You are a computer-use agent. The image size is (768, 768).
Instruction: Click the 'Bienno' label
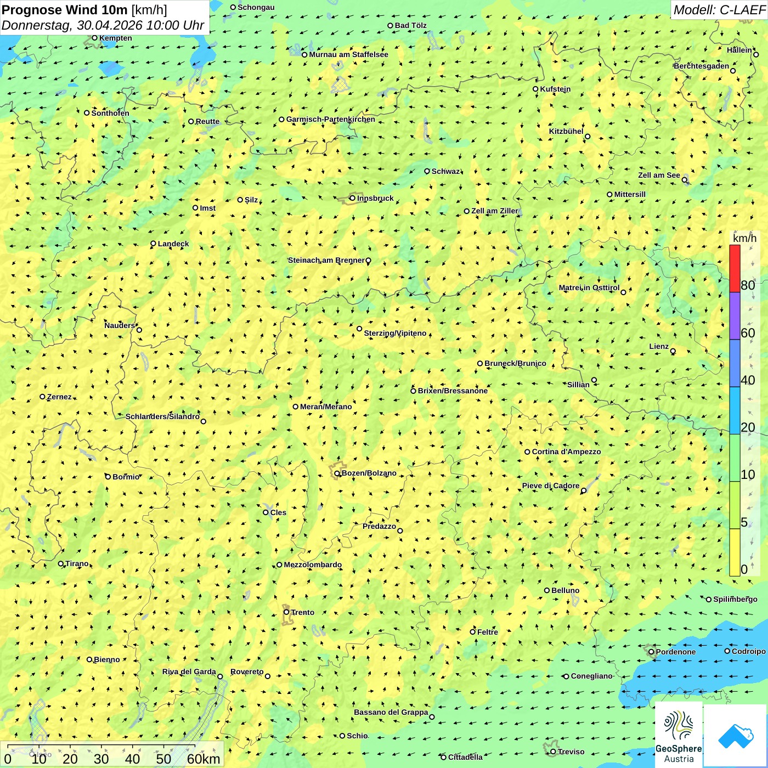pyautogui.click(x=106, y=659)
